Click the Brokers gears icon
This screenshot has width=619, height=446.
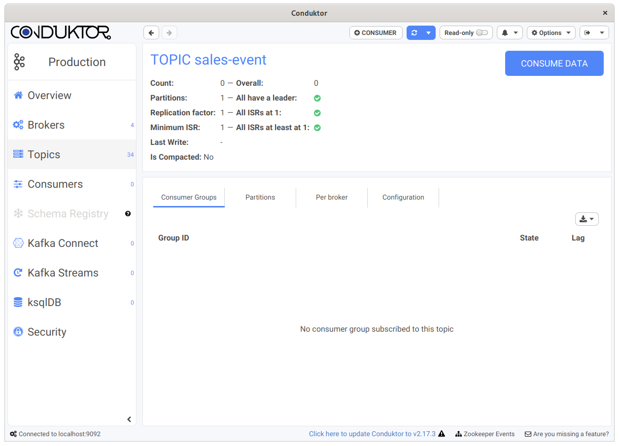pos(18,125)
